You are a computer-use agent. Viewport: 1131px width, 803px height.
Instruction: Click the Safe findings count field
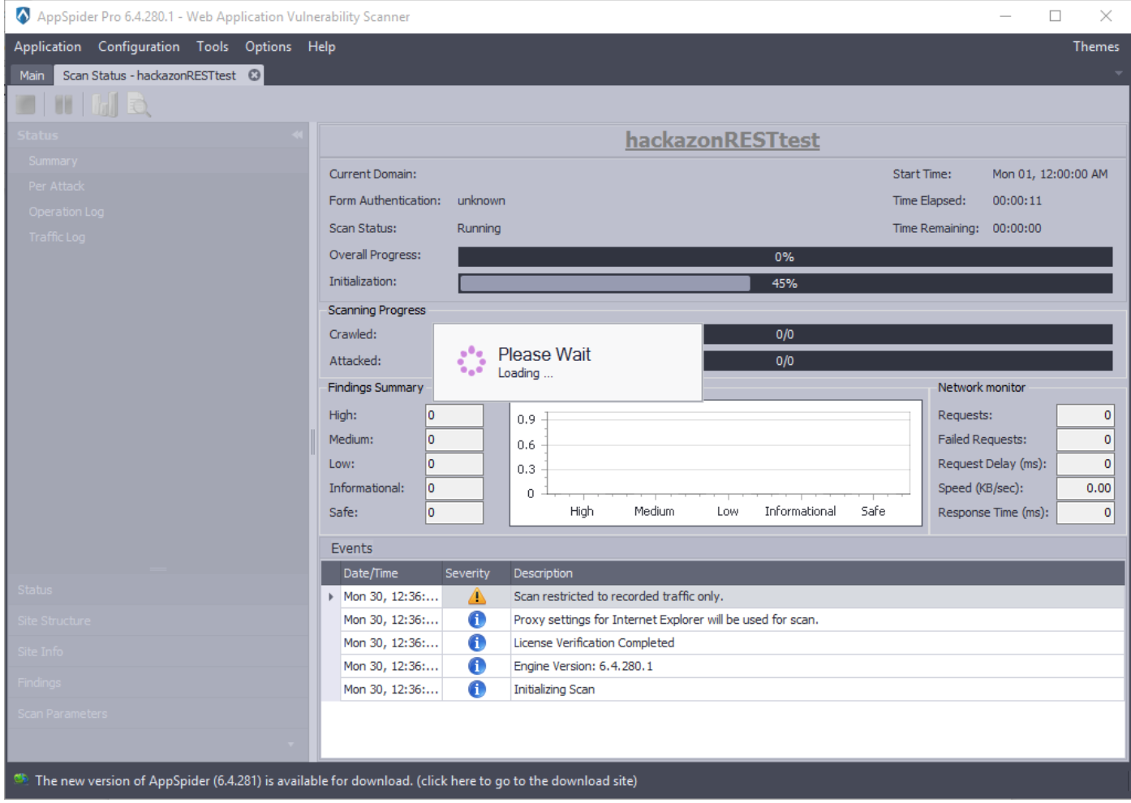click(x=454, y=513)
